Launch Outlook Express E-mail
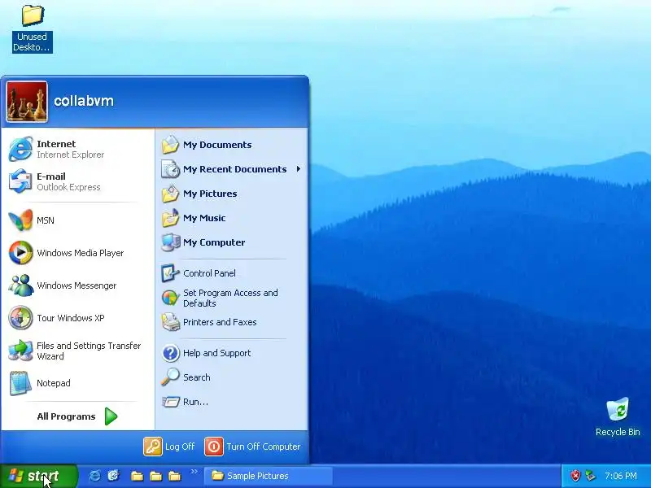651x488 pixels. (77, 181)
